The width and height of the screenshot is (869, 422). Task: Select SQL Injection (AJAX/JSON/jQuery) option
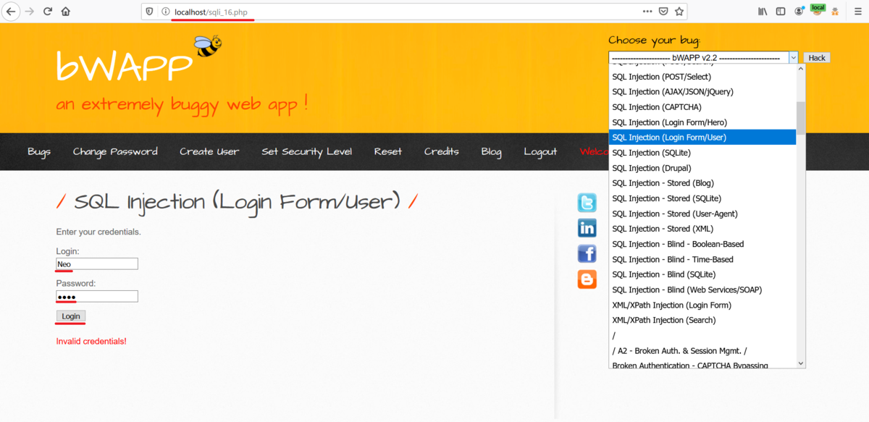tap(702, 92)
